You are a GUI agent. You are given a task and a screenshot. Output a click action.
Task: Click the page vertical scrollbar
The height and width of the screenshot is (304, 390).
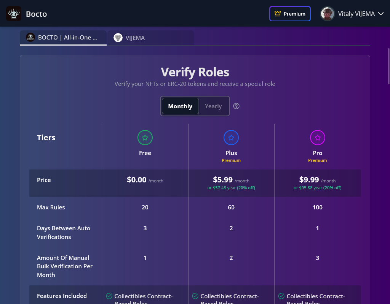388,66
